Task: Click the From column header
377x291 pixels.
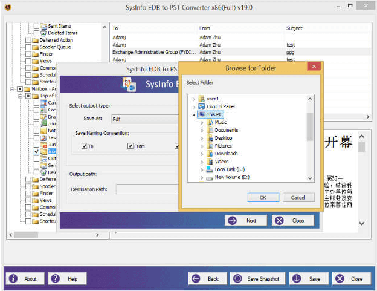Action: pos(205,28)
